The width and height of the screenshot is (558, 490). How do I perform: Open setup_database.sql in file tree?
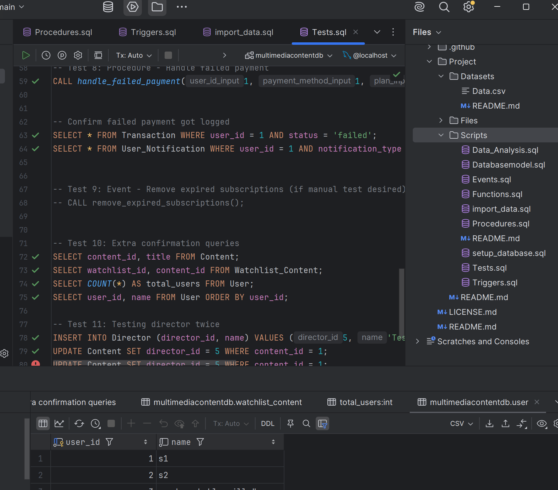click(504, 253)
